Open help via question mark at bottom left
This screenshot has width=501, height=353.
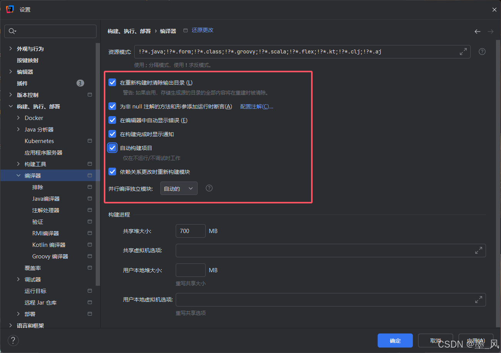(13, 340)
